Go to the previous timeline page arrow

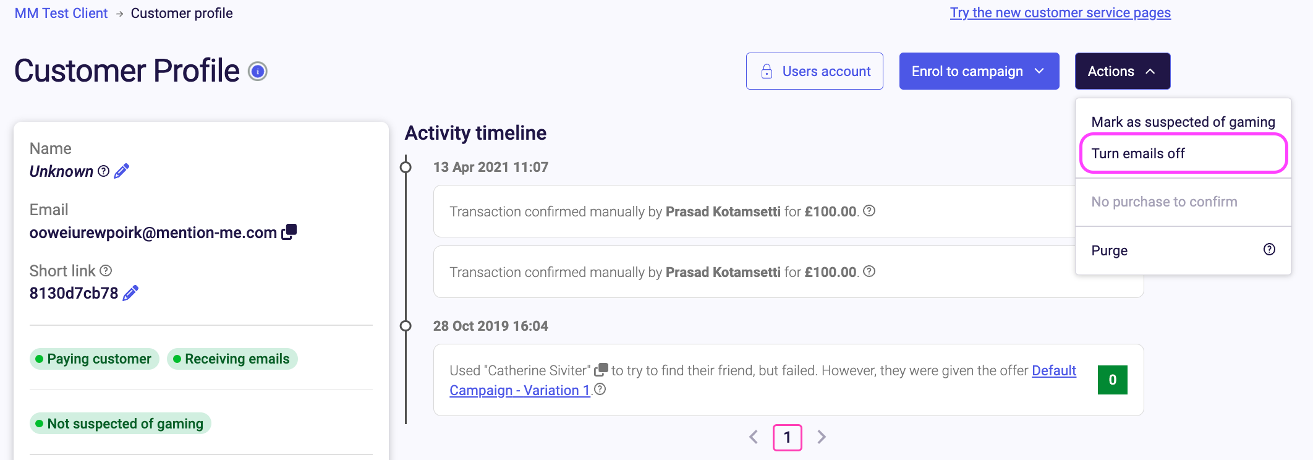[x=754, y=437]
